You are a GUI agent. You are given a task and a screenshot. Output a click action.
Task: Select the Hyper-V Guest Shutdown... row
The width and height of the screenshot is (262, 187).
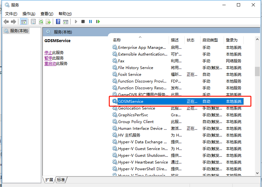(178, 155)
